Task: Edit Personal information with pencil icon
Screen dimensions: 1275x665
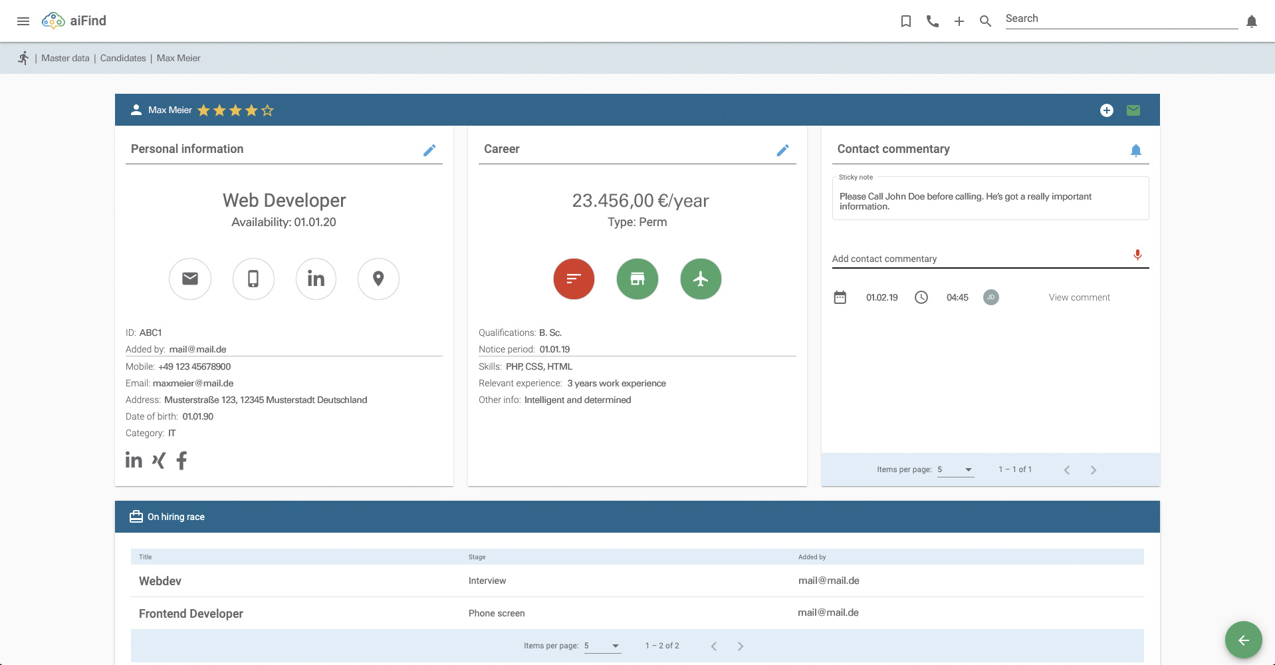Action: click(429, 150)
